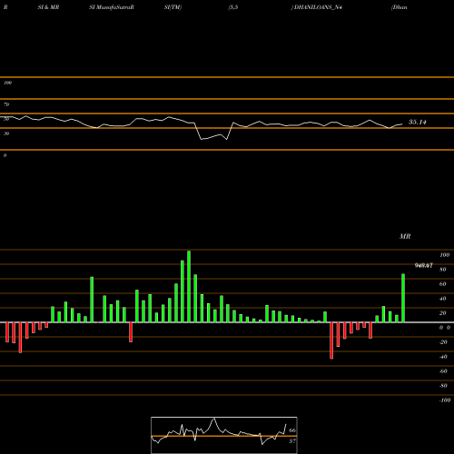This screenshot has width=454, height=454.
Task: Click the '(Dhan' text at header's right end
Action: [399, 7]
